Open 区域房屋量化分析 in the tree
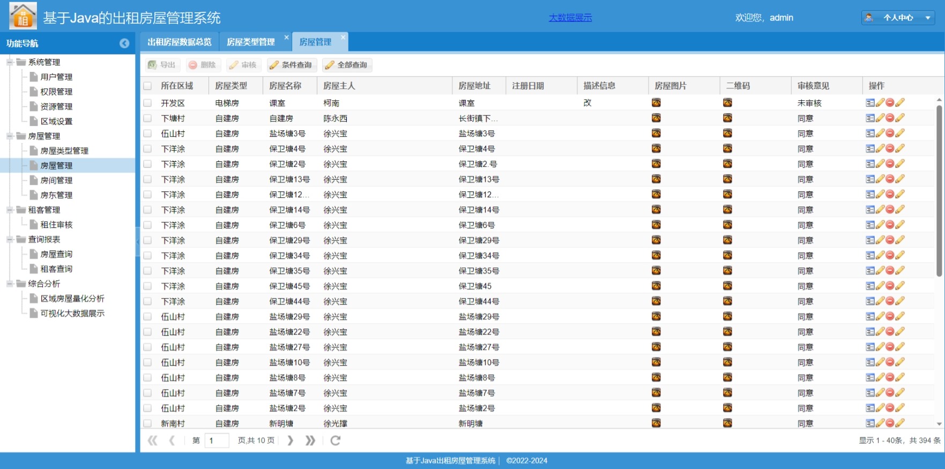Viewport: 945px width, 469px height. [x=72, y=299]
